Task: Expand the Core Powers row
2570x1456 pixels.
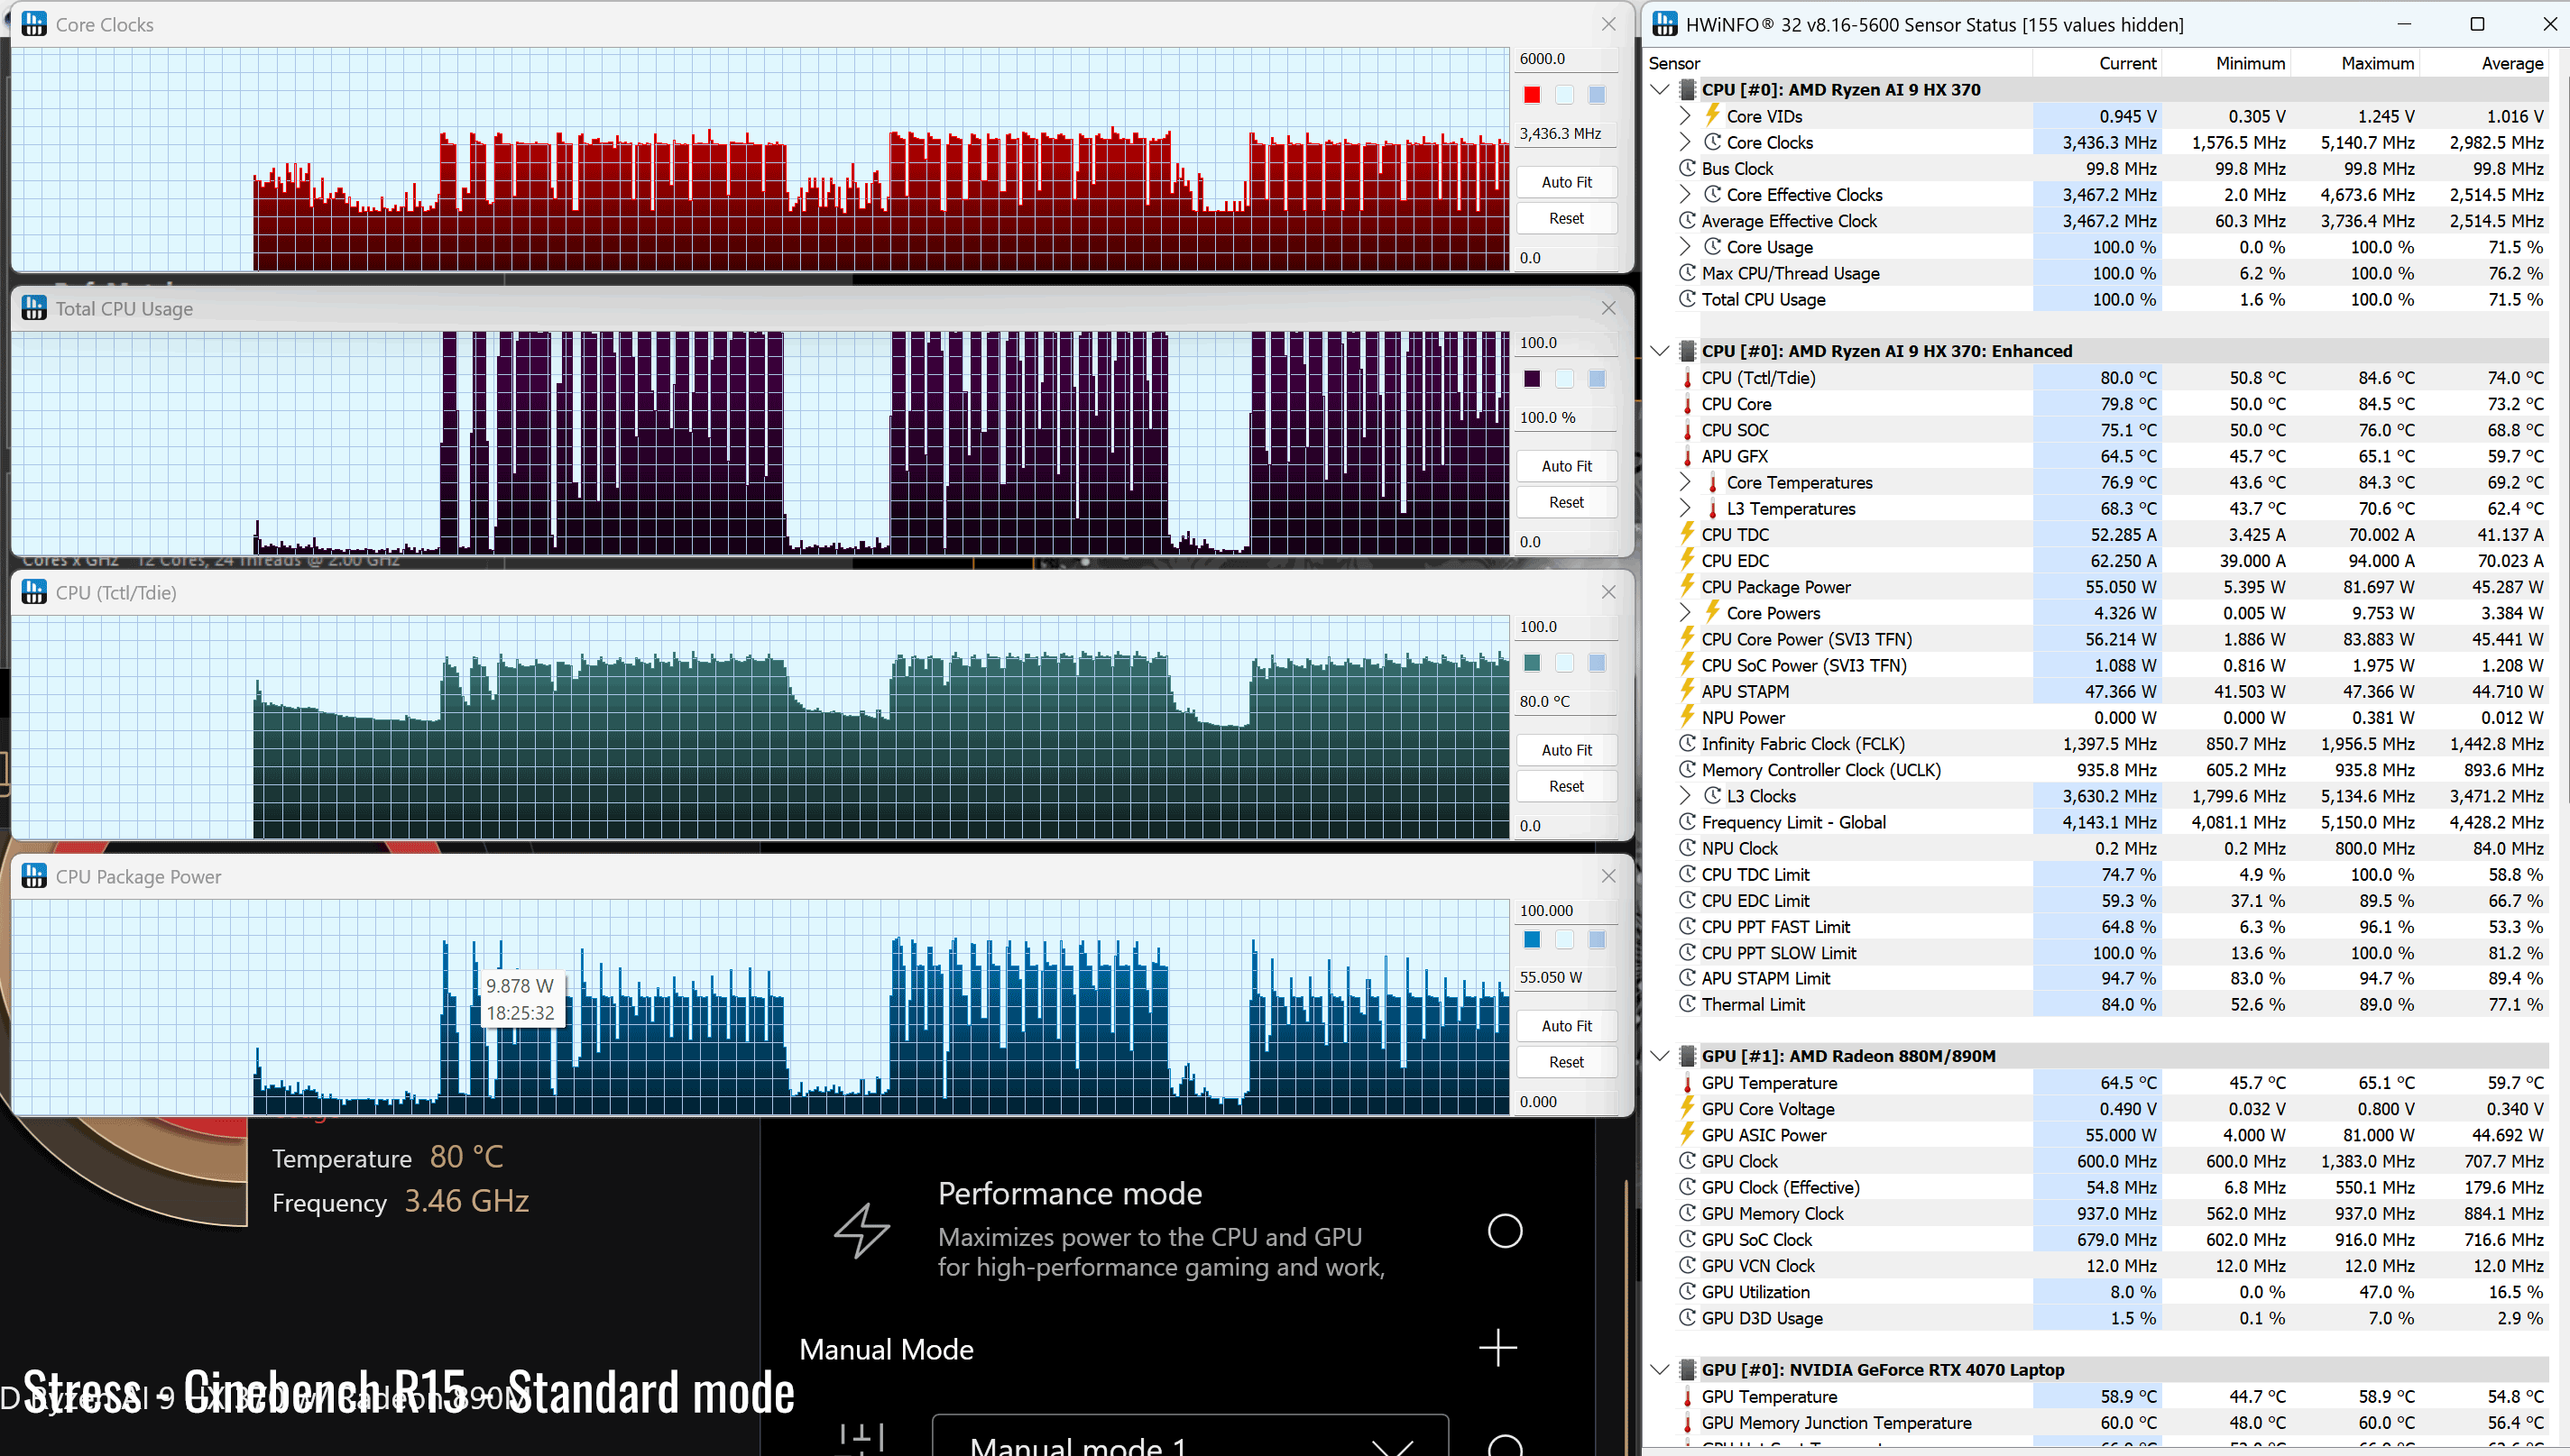Action: (x=1685, y=612)
